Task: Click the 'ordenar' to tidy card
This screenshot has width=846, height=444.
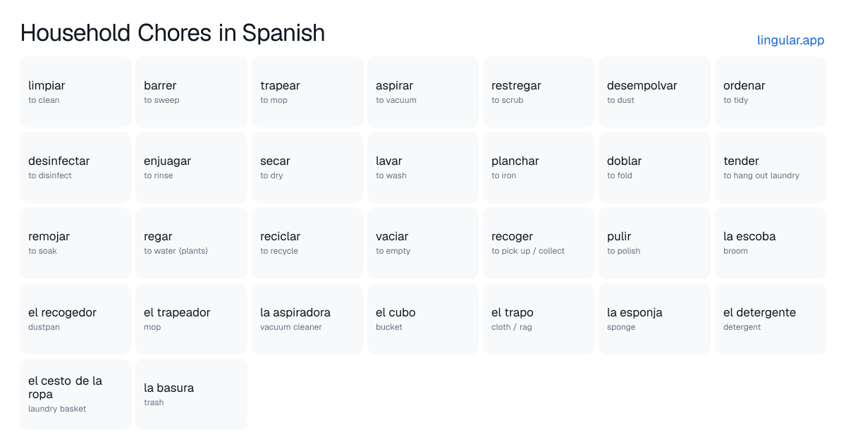Action: [x=771, y=92]
